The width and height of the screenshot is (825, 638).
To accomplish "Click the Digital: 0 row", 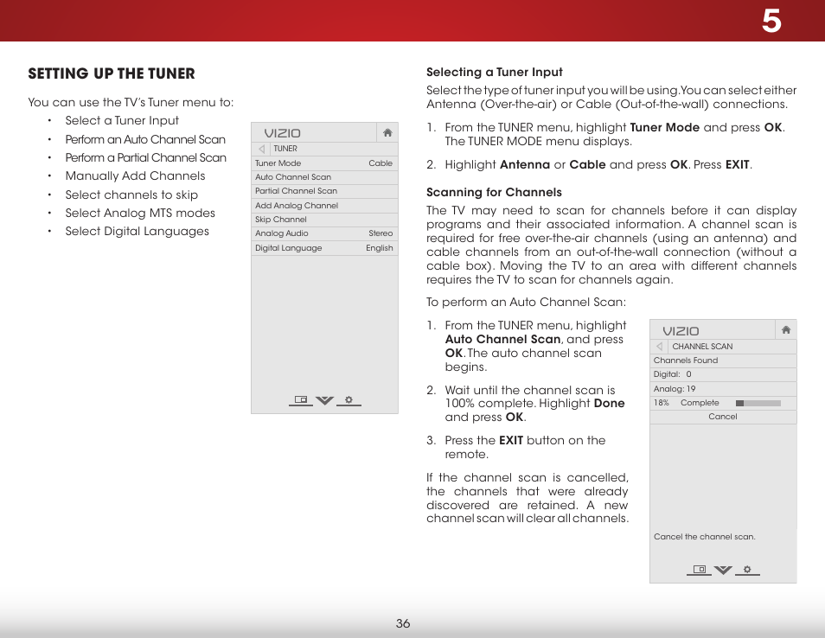I will point(723,374).
